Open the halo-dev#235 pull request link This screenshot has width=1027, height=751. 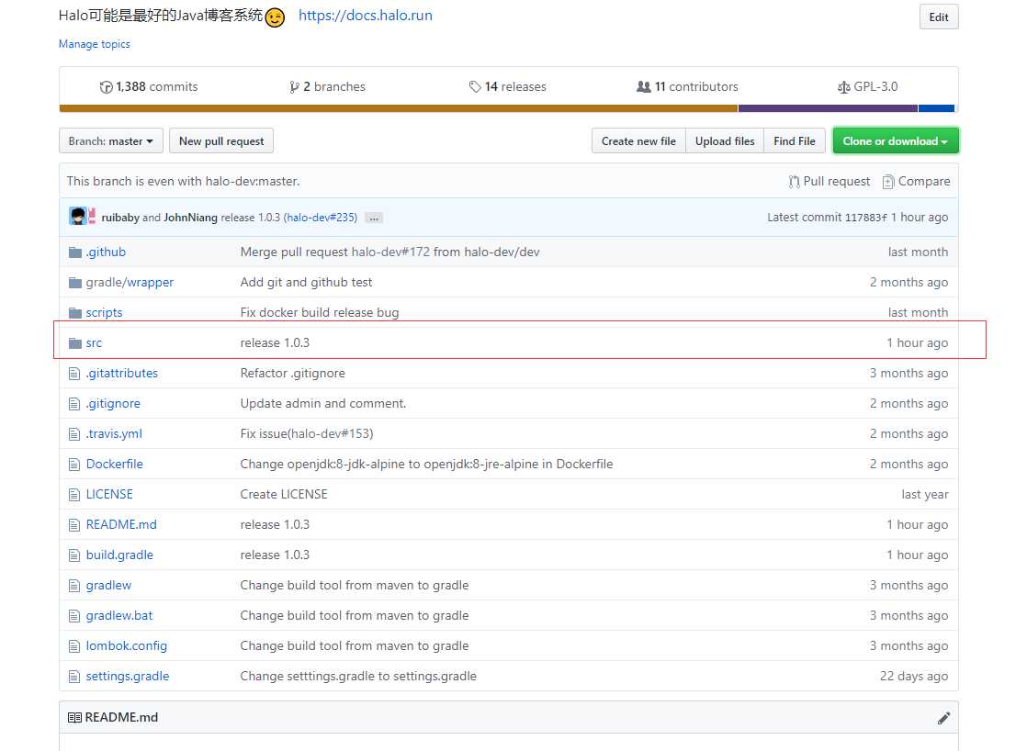[322, 218]
